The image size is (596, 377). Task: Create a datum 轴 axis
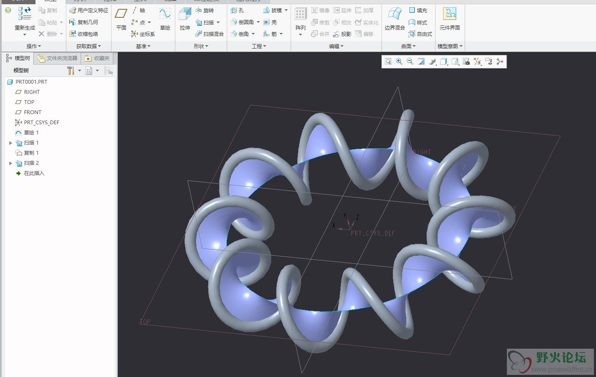(x=138, y=10)
